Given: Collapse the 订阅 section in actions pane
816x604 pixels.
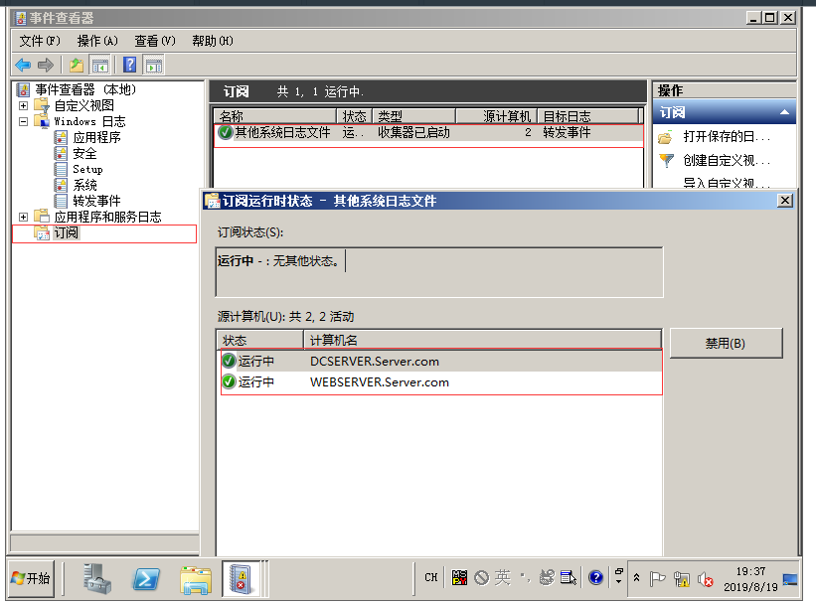Looking at the screenshot, I should click(x=785, y=113).
